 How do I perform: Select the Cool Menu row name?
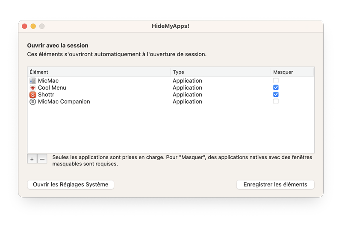pos(52,88)
